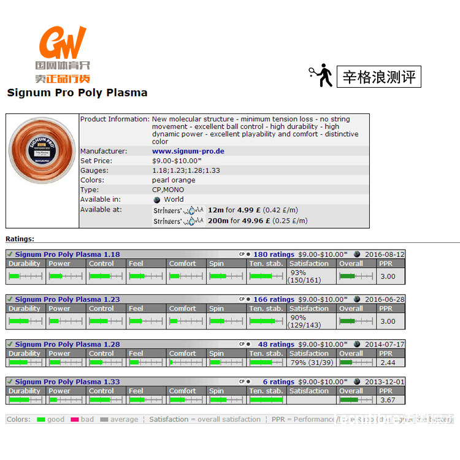Viewport: 460px width, 460px height.
Task: Click the globe icon next to 2013-12-01
Action: [357, 381]
